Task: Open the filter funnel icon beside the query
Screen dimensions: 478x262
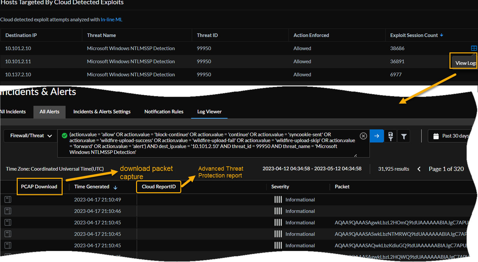Action: click(404, 136)
